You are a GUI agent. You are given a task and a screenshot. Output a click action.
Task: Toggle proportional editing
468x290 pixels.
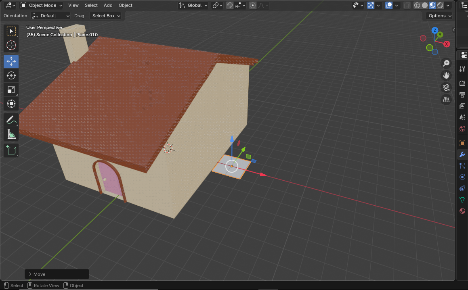[x=253, y=5]
